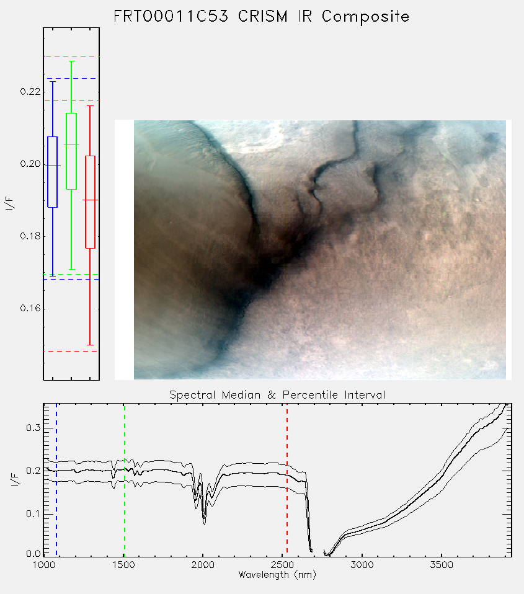Click the blue dashed wavelength marker line

click(x=56, y=480)
